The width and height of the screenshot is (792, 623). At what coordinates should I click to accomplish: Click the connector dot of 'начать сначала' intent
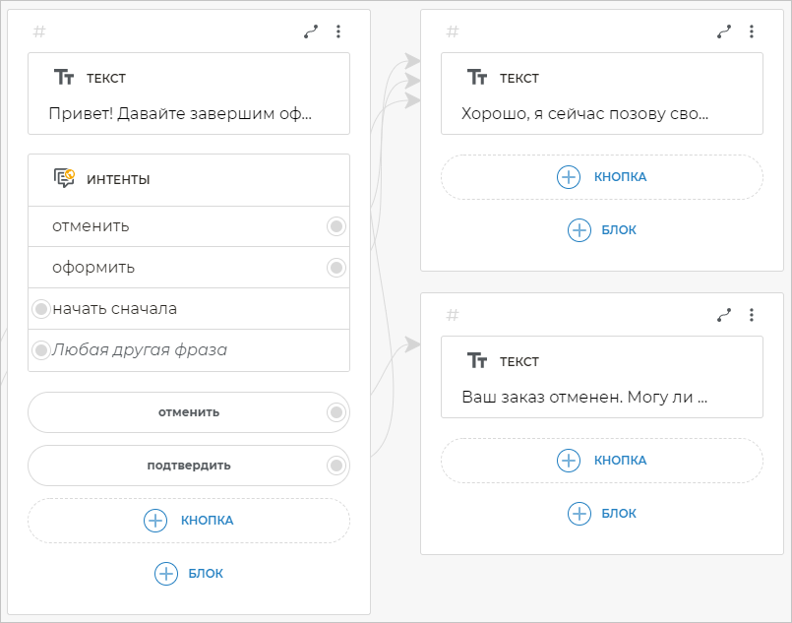tap(41, 309)
